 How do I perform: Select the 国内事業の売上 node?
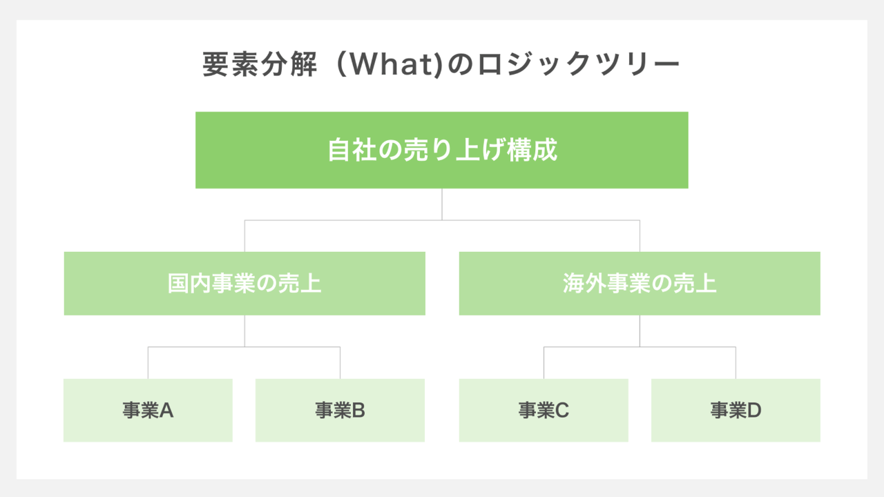[244, 284]
